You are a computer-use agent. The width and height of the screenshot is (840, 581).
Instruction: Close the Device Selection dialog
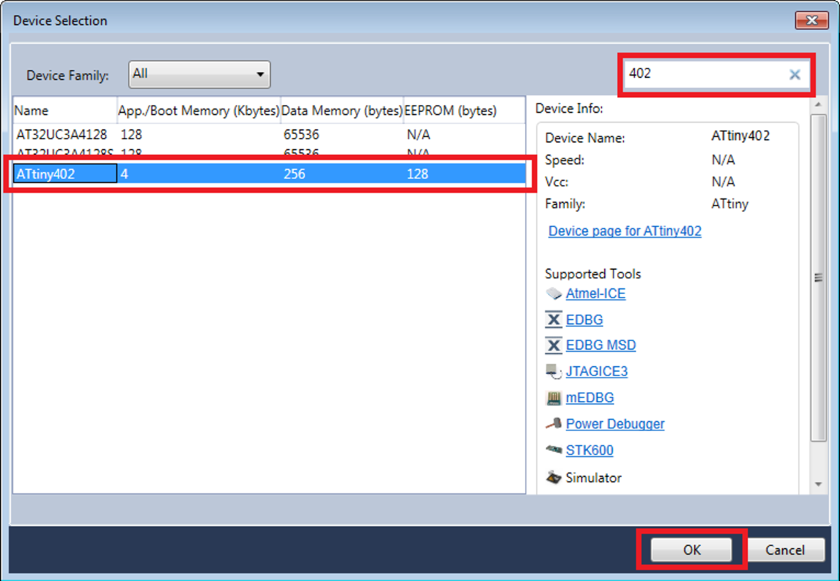[811, 21]
